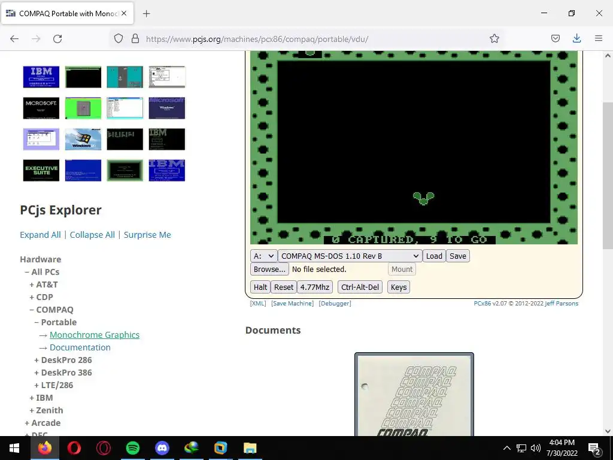Go back to the previous page
The width and height of the screenshot is (613, 460).
pyautogui.click(x=14, y=39)
